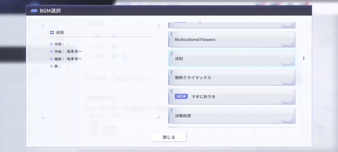The image size is (338, 152).
Task: Click the drag dots on 決戦前夜 row
Action: point(172,111)
